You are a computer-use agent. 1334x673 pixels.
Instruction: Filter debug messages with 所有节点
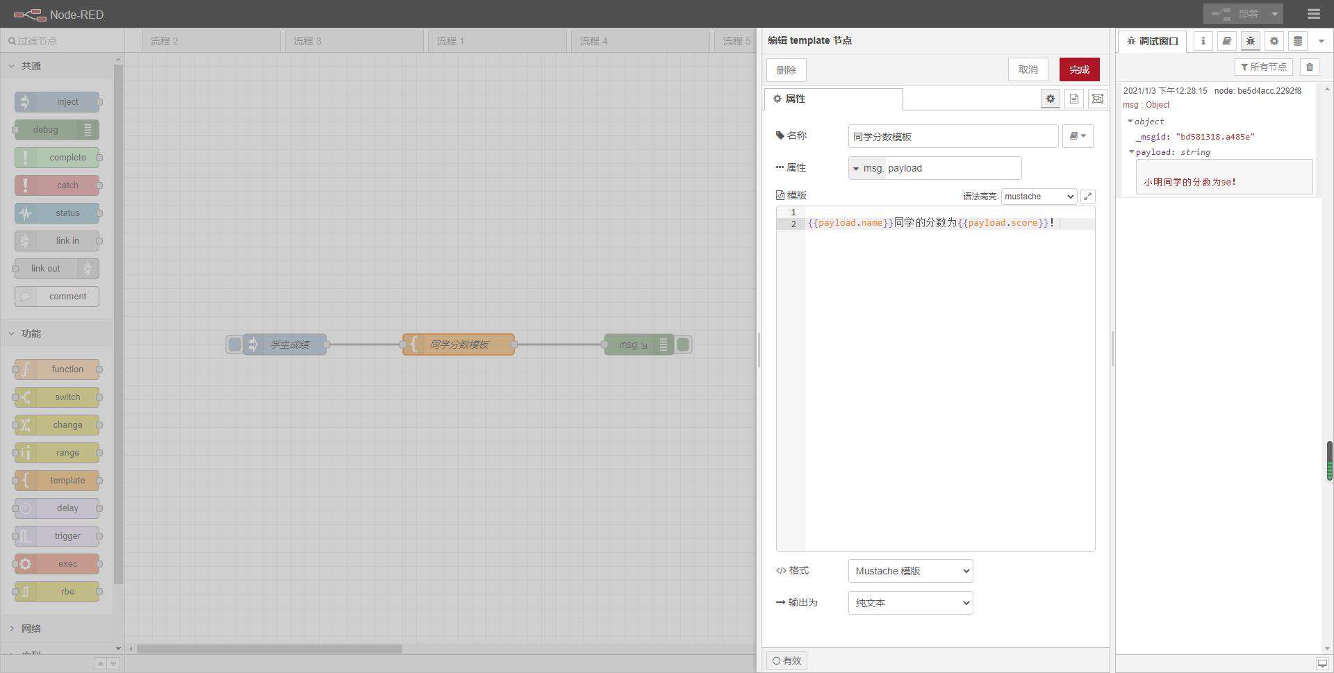1263,67
